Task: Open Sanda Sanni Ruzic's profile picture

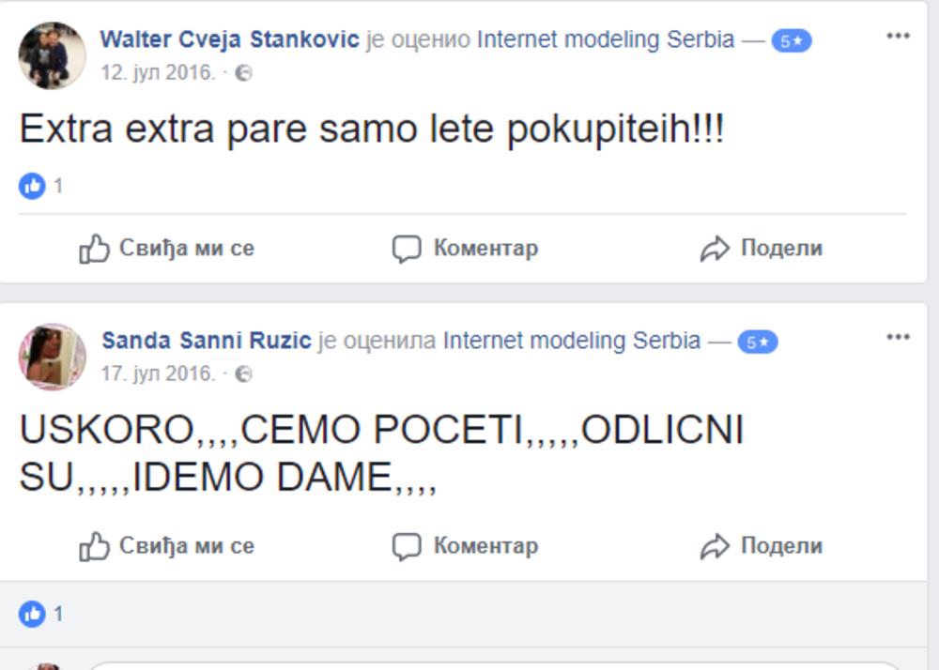Action: [52, 357]
